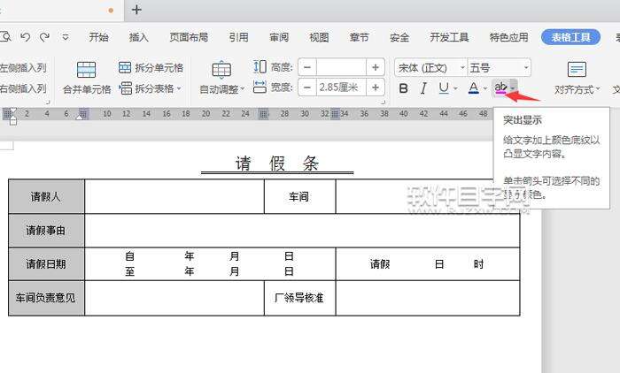Open the 引用 tab
The width and height of the screenshot is (620, 373).
(239, 37)
